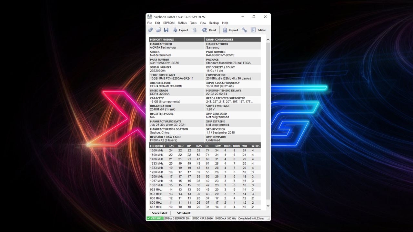Click the 16 GB (8 components) capacity value
Image resolution: width=413 pixels, height=232 pixels.
[165, 101]
